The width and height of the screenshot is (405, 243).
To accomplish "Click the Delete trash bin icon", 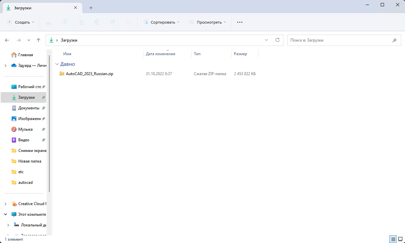I will [128, 22].
